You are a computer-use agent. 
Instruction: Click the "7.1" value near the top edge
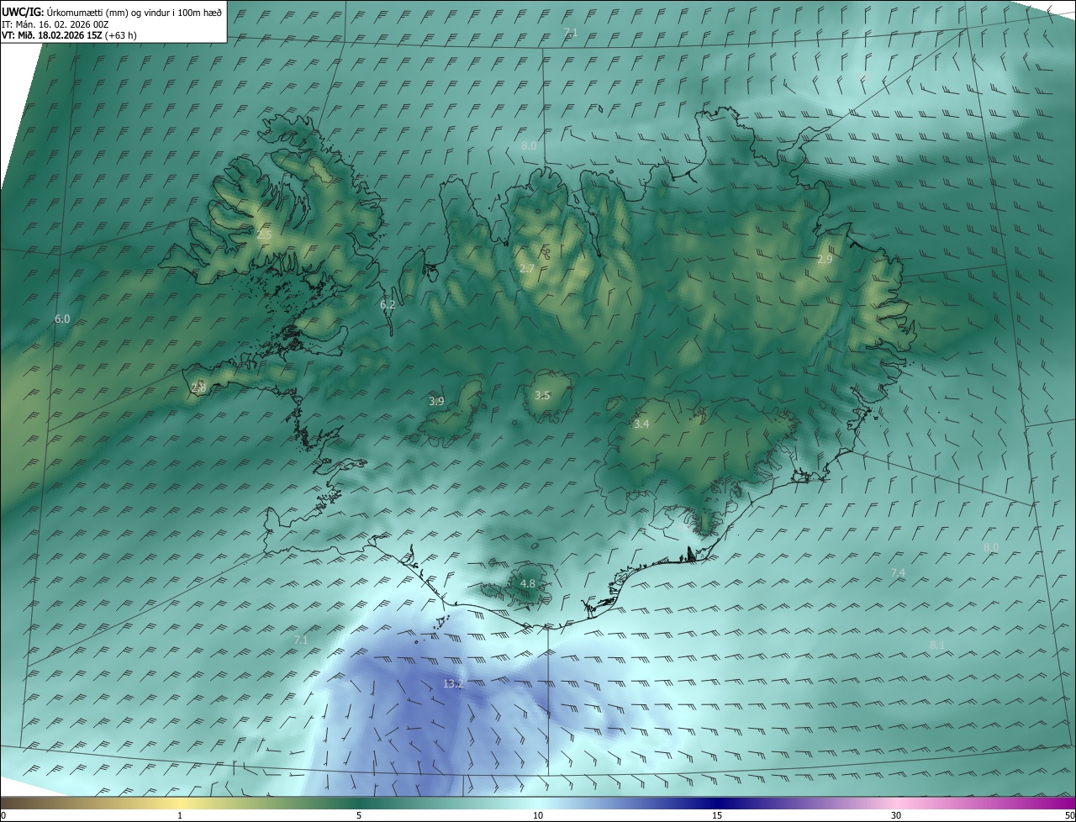[x=571, y=32]
